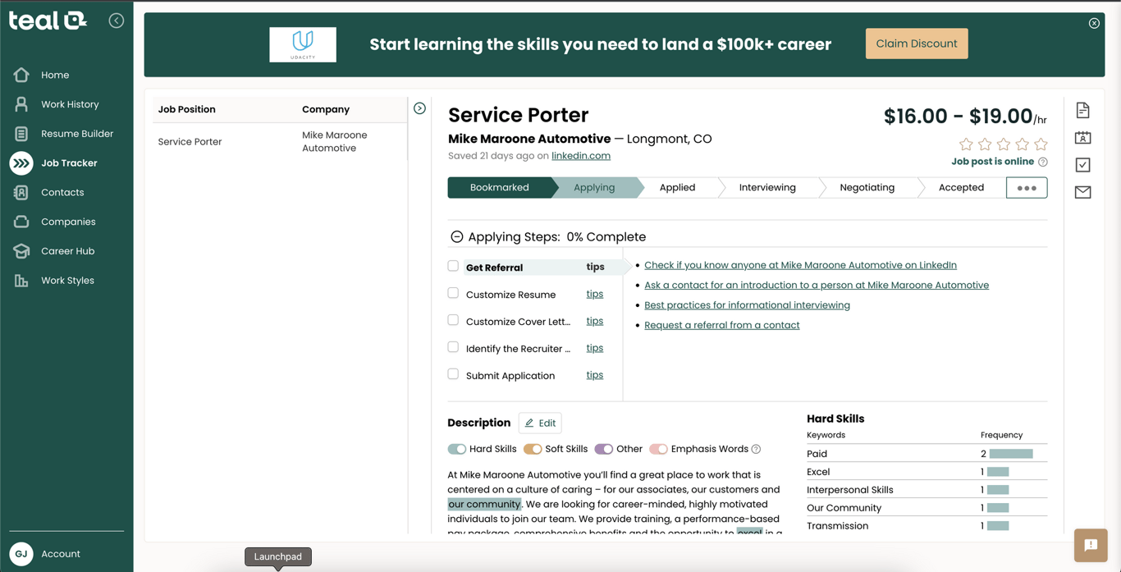Toggle Emphasis Words highlighting
Image resolution: width=1121 pixels, height=572 pixels.
coord(658,449)
